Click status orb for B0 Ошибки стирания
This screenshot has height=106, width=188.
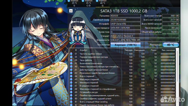71,99
